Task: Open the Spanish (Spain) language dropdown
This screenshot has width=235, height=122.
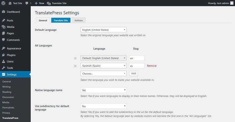Action: pos(103,66)
